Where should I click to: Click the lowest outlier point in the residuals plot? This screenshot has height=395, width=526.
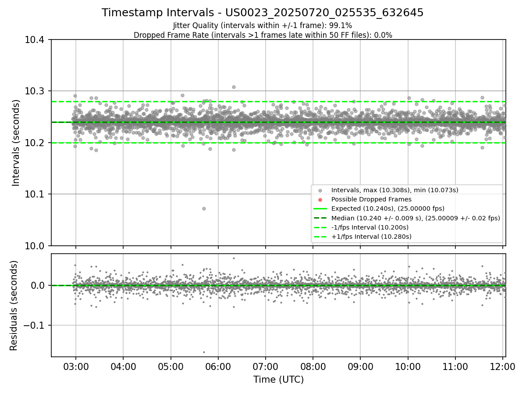204,352
